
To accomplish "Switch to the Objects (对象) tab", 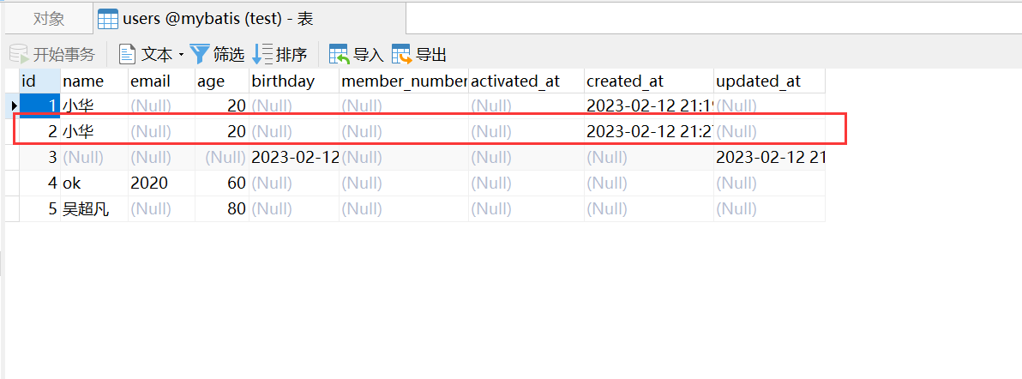I will coord(49,19).
